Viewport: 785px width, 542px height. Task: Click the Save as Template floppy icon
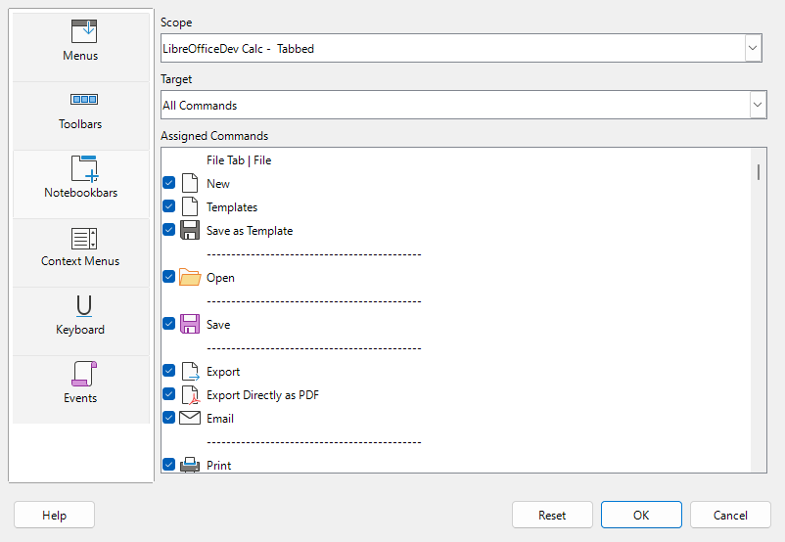(x=190, y=230)
